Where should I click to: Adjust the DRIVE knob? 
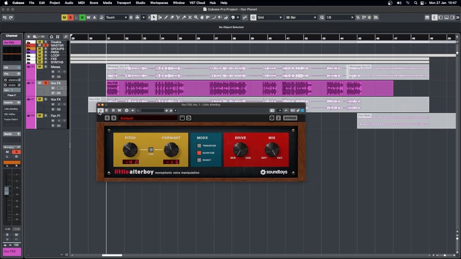pos(240,149)
